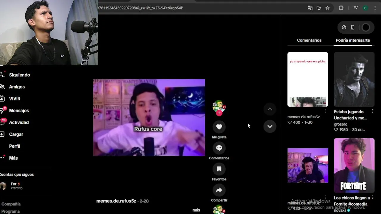This screenshot has height=214, width=381.
Task: Click the Me gusta label
Action: pos(219,137)
